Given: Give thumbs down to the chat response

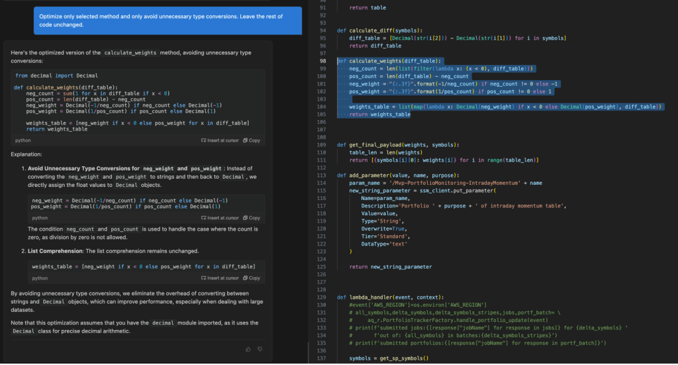Looking at the screenshot, I should [x=260, y=349].
